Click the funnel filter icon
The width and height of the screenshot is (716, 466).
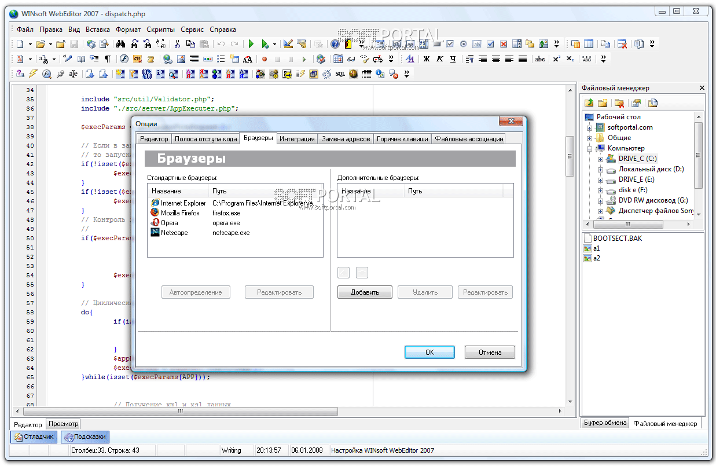point(133,74)
